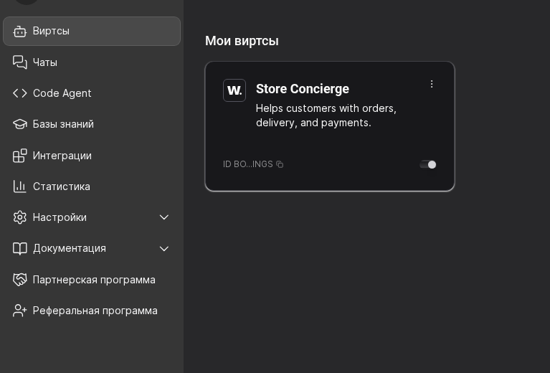The width and height of the screenshot is (550, 373).
Task: Go to Чаты in the sidebar
Action: pos(92,62)
